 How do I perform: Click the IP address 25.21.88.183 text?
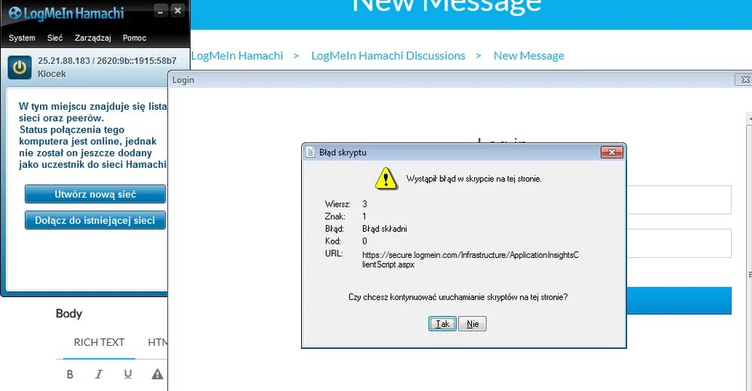coord(64,61)
